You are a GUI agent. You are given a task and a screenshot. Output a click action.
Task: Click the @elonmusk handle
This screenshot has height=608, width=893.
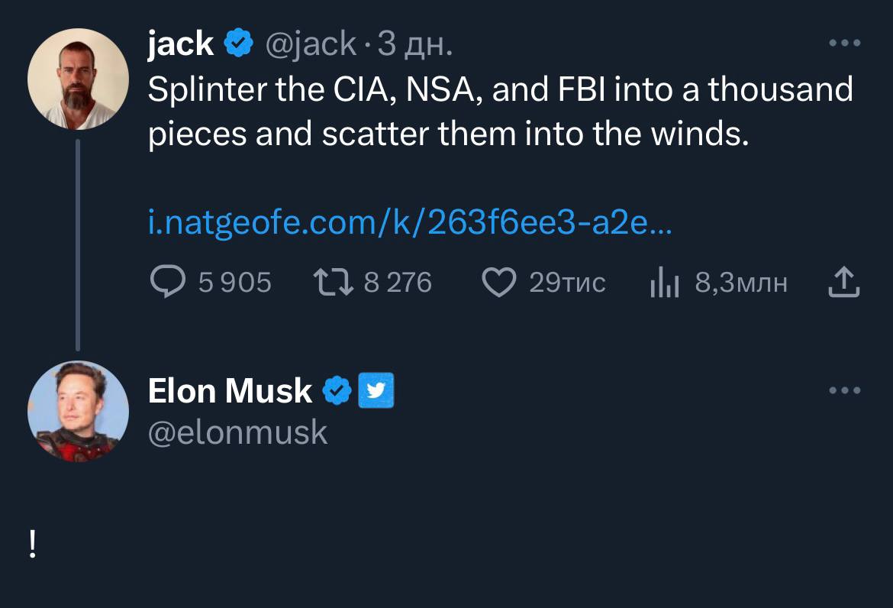237,432
